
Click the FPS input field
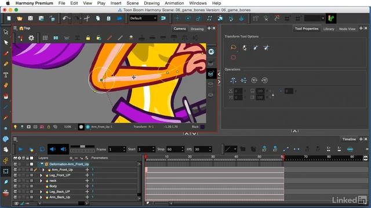pyautogui.click(x=201, y=149)
